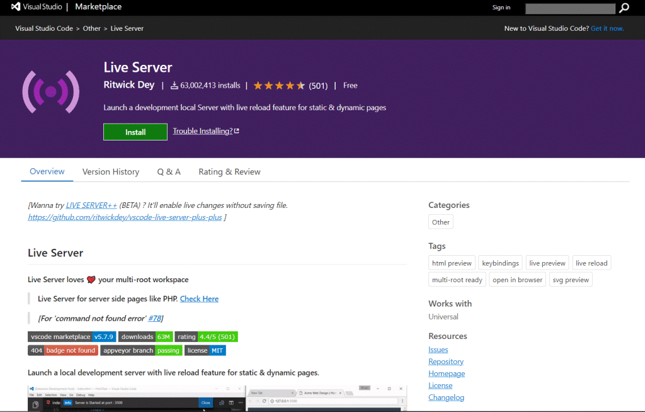Select the live reload tag
This screenshot has width=645, height=412.
591,263
